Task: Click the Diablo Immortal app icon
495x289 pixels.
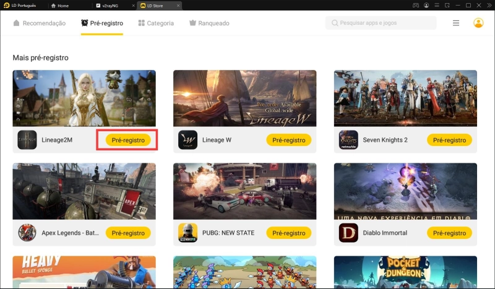Action: tap(348, 233)
